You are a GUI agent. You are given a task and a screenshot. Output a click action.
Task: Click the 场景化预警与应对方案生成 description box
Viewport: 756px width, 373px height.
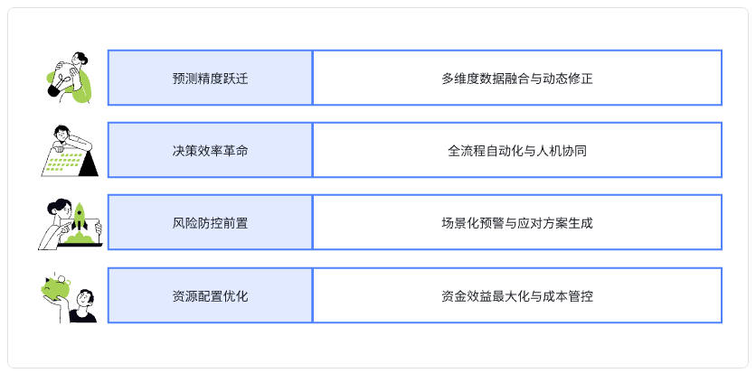coord(517,222)
